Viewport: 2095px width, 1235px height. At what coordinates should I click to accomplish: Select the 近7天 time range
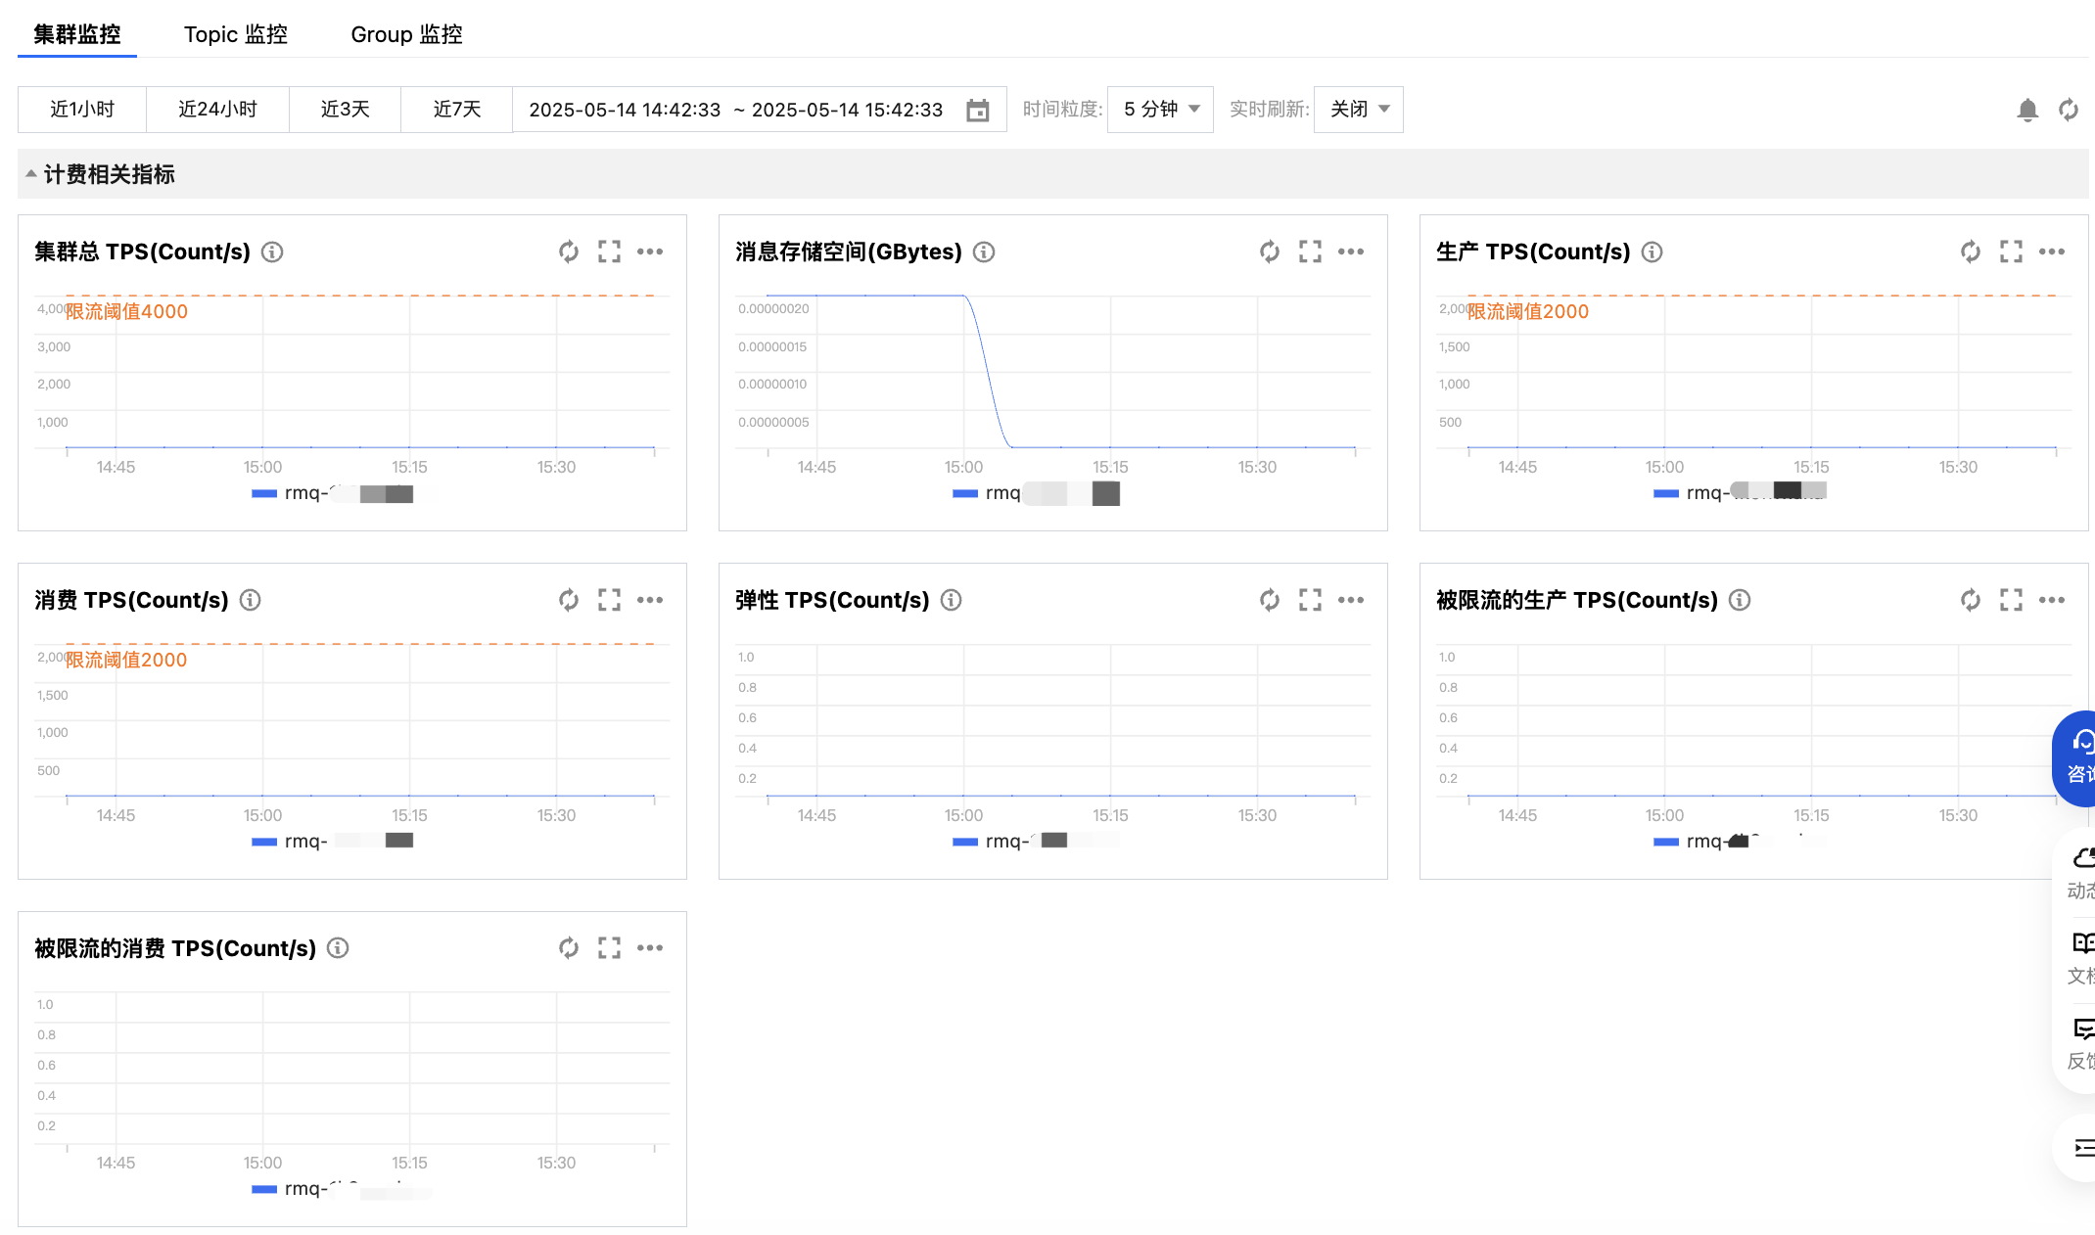click(456, 110)
